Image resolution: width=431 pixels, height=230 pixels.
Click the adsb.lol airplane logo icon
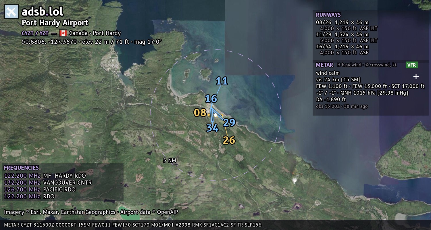11,12
